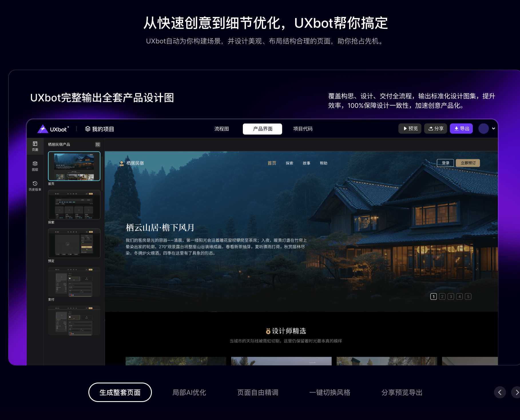The image size is (520, 420).
Task: Select the 页面自由精调 feature tab
Action: (x=258, y=392)
